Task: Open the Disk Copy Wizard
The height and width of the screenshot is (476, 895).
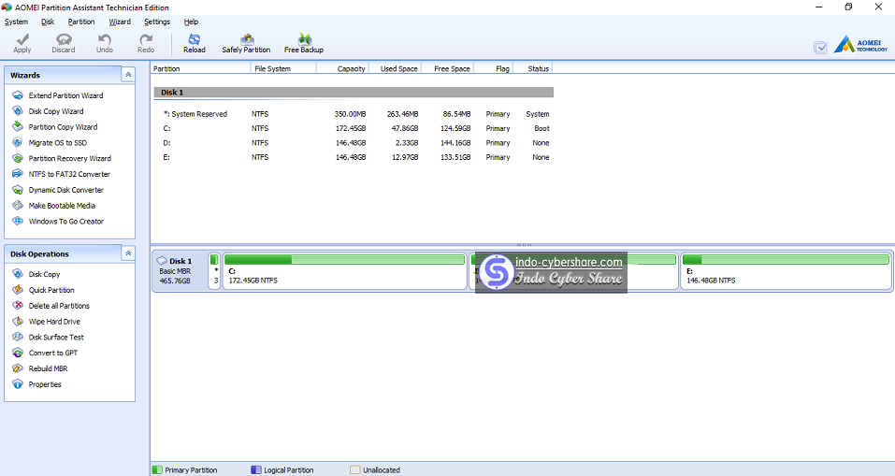Action: (x=56, y=111)
